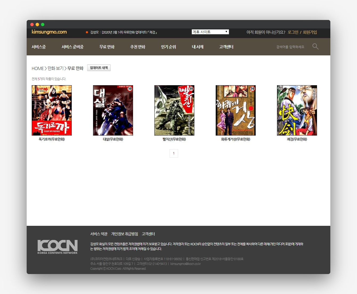Click the 회원가입 link

pos(310,32)
